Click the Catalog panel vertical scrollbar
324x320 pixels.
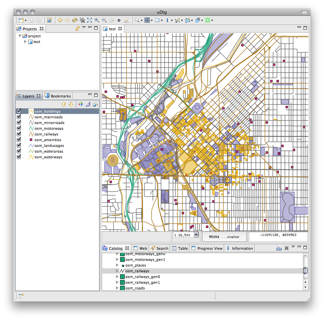305,271
